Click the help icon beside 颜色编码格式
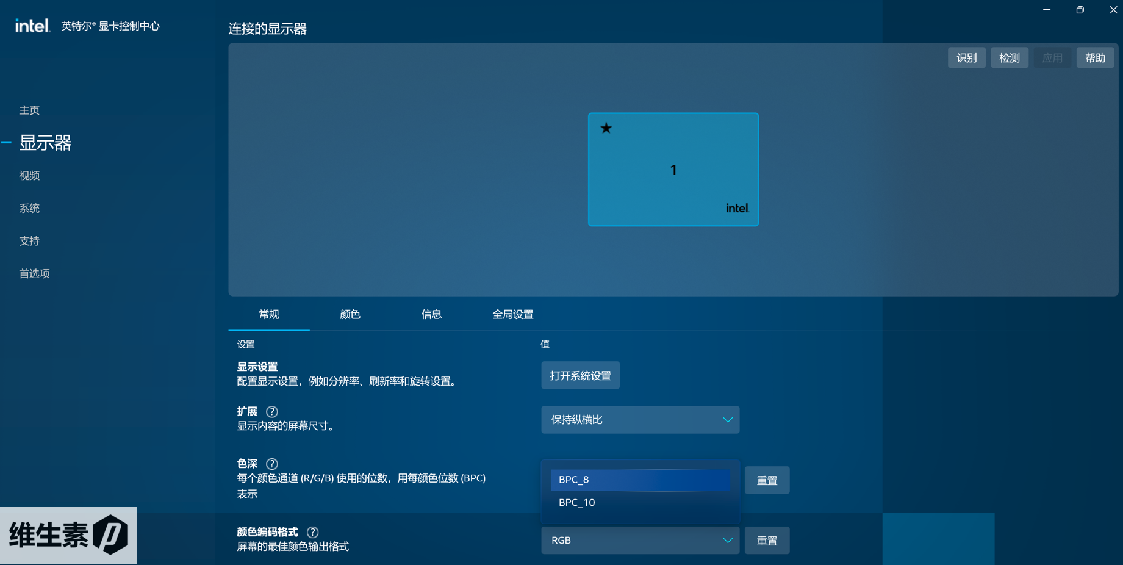1123x565 pixels. click(312, 532)
